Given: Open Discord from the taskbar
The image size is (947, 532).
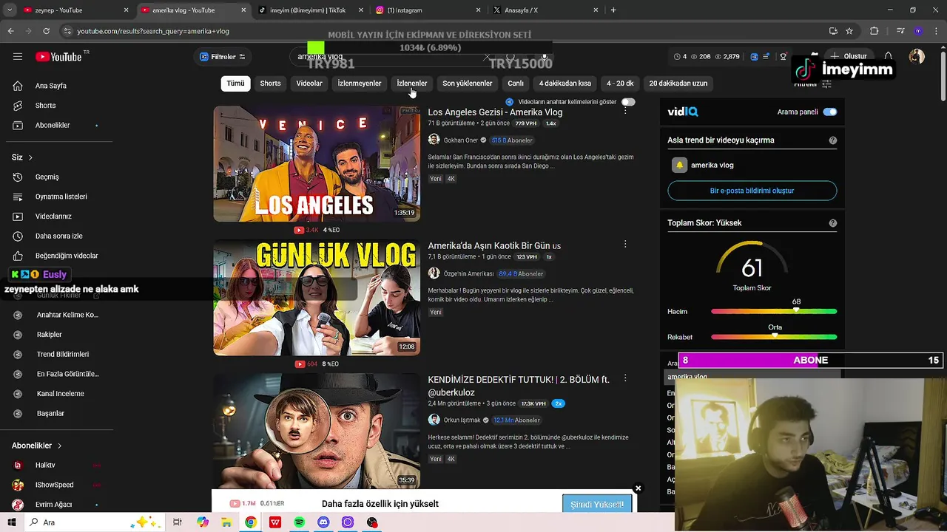Looking at the screenshot, I should pyautogui.click(x=323, y=522).
